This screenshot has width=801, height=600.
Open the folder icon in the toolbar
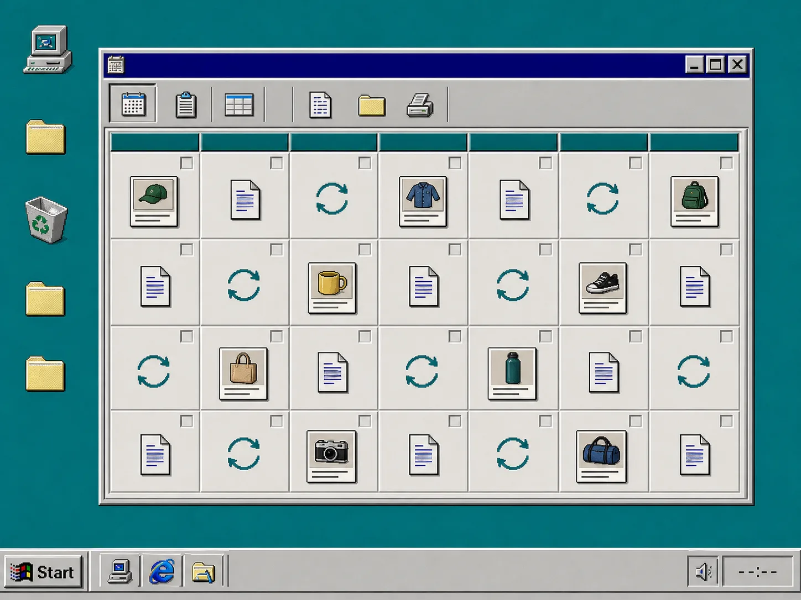coord(372,105)
